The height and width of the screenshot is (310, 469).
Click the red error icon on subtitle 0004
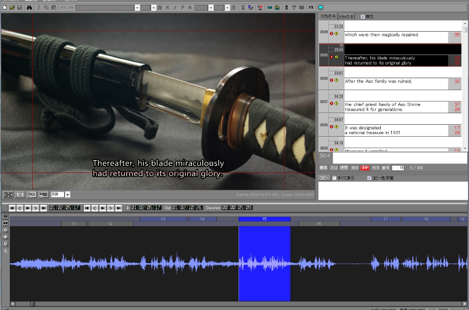331,34
